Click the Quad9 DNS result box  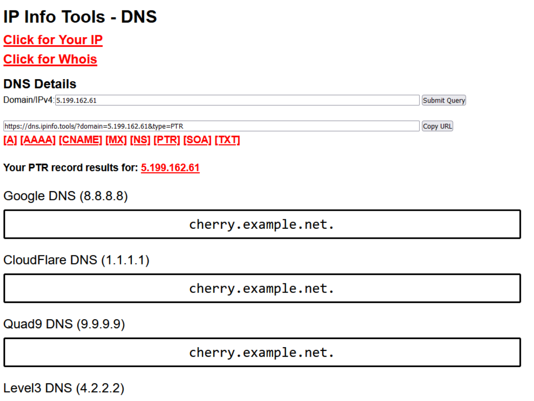click(262, 353)
